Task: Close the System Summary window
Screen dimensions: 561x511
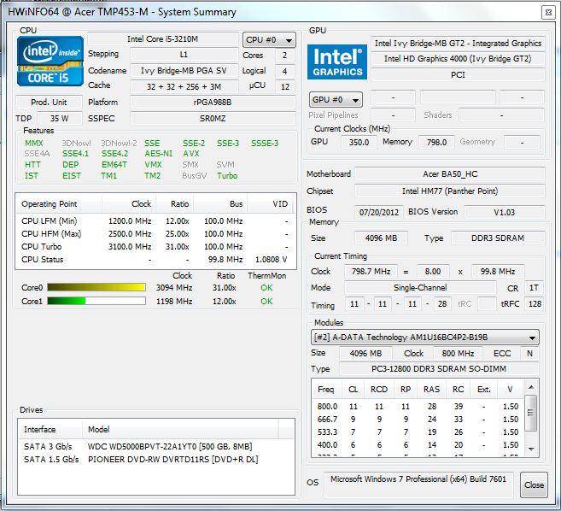Action: (x=548, y=13)
